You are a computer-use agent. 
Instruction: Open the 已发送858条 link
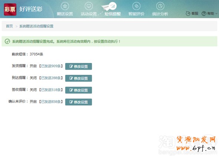coord(51,102)
